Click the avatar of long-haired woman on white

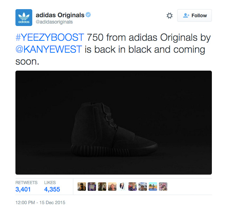coord(122,187)
